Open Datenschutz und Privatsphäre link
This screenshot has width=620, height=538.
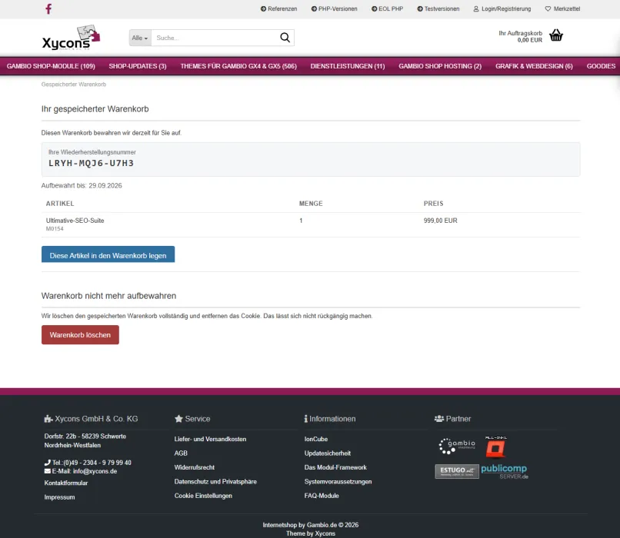pyautogui.click(x=215, y=482)
